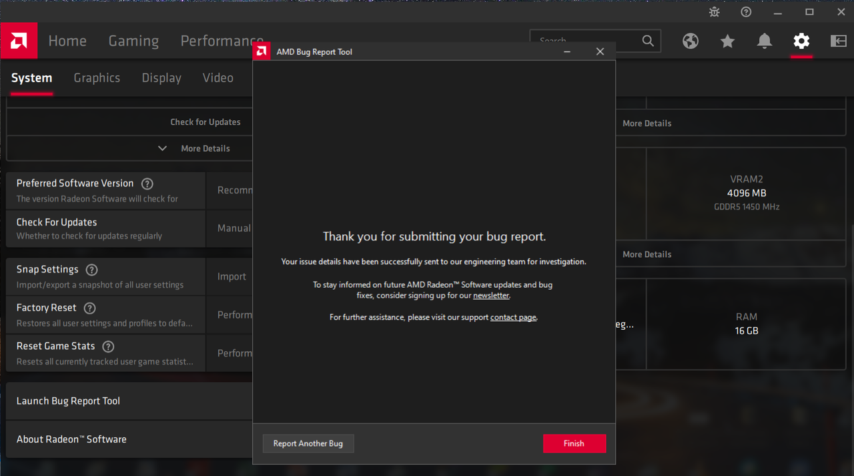Click the RAM 16 GB tile
Image resolution: width=854 pixels, height=476 pixels.
click(746, 324)
